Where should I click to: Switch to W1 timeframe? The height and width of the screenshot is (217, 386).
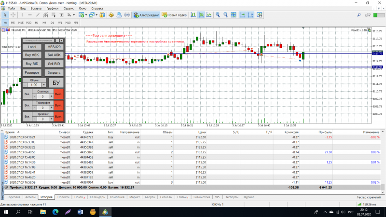click(60, 23)
